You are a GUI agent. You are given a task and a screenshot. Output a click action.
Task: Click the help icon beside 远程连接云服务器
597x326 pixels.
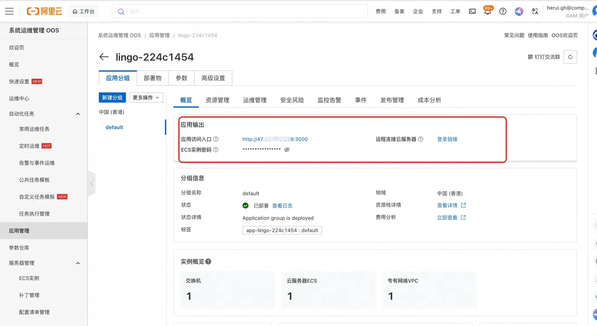pyautogui.click(x=420, y=139)
